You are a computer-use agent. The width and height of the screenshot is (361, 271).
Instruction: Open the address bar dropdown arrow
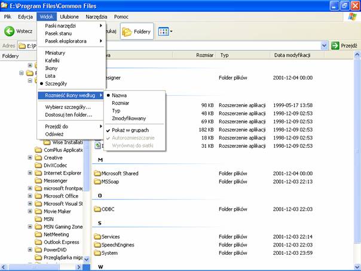[x=324, y=45]
